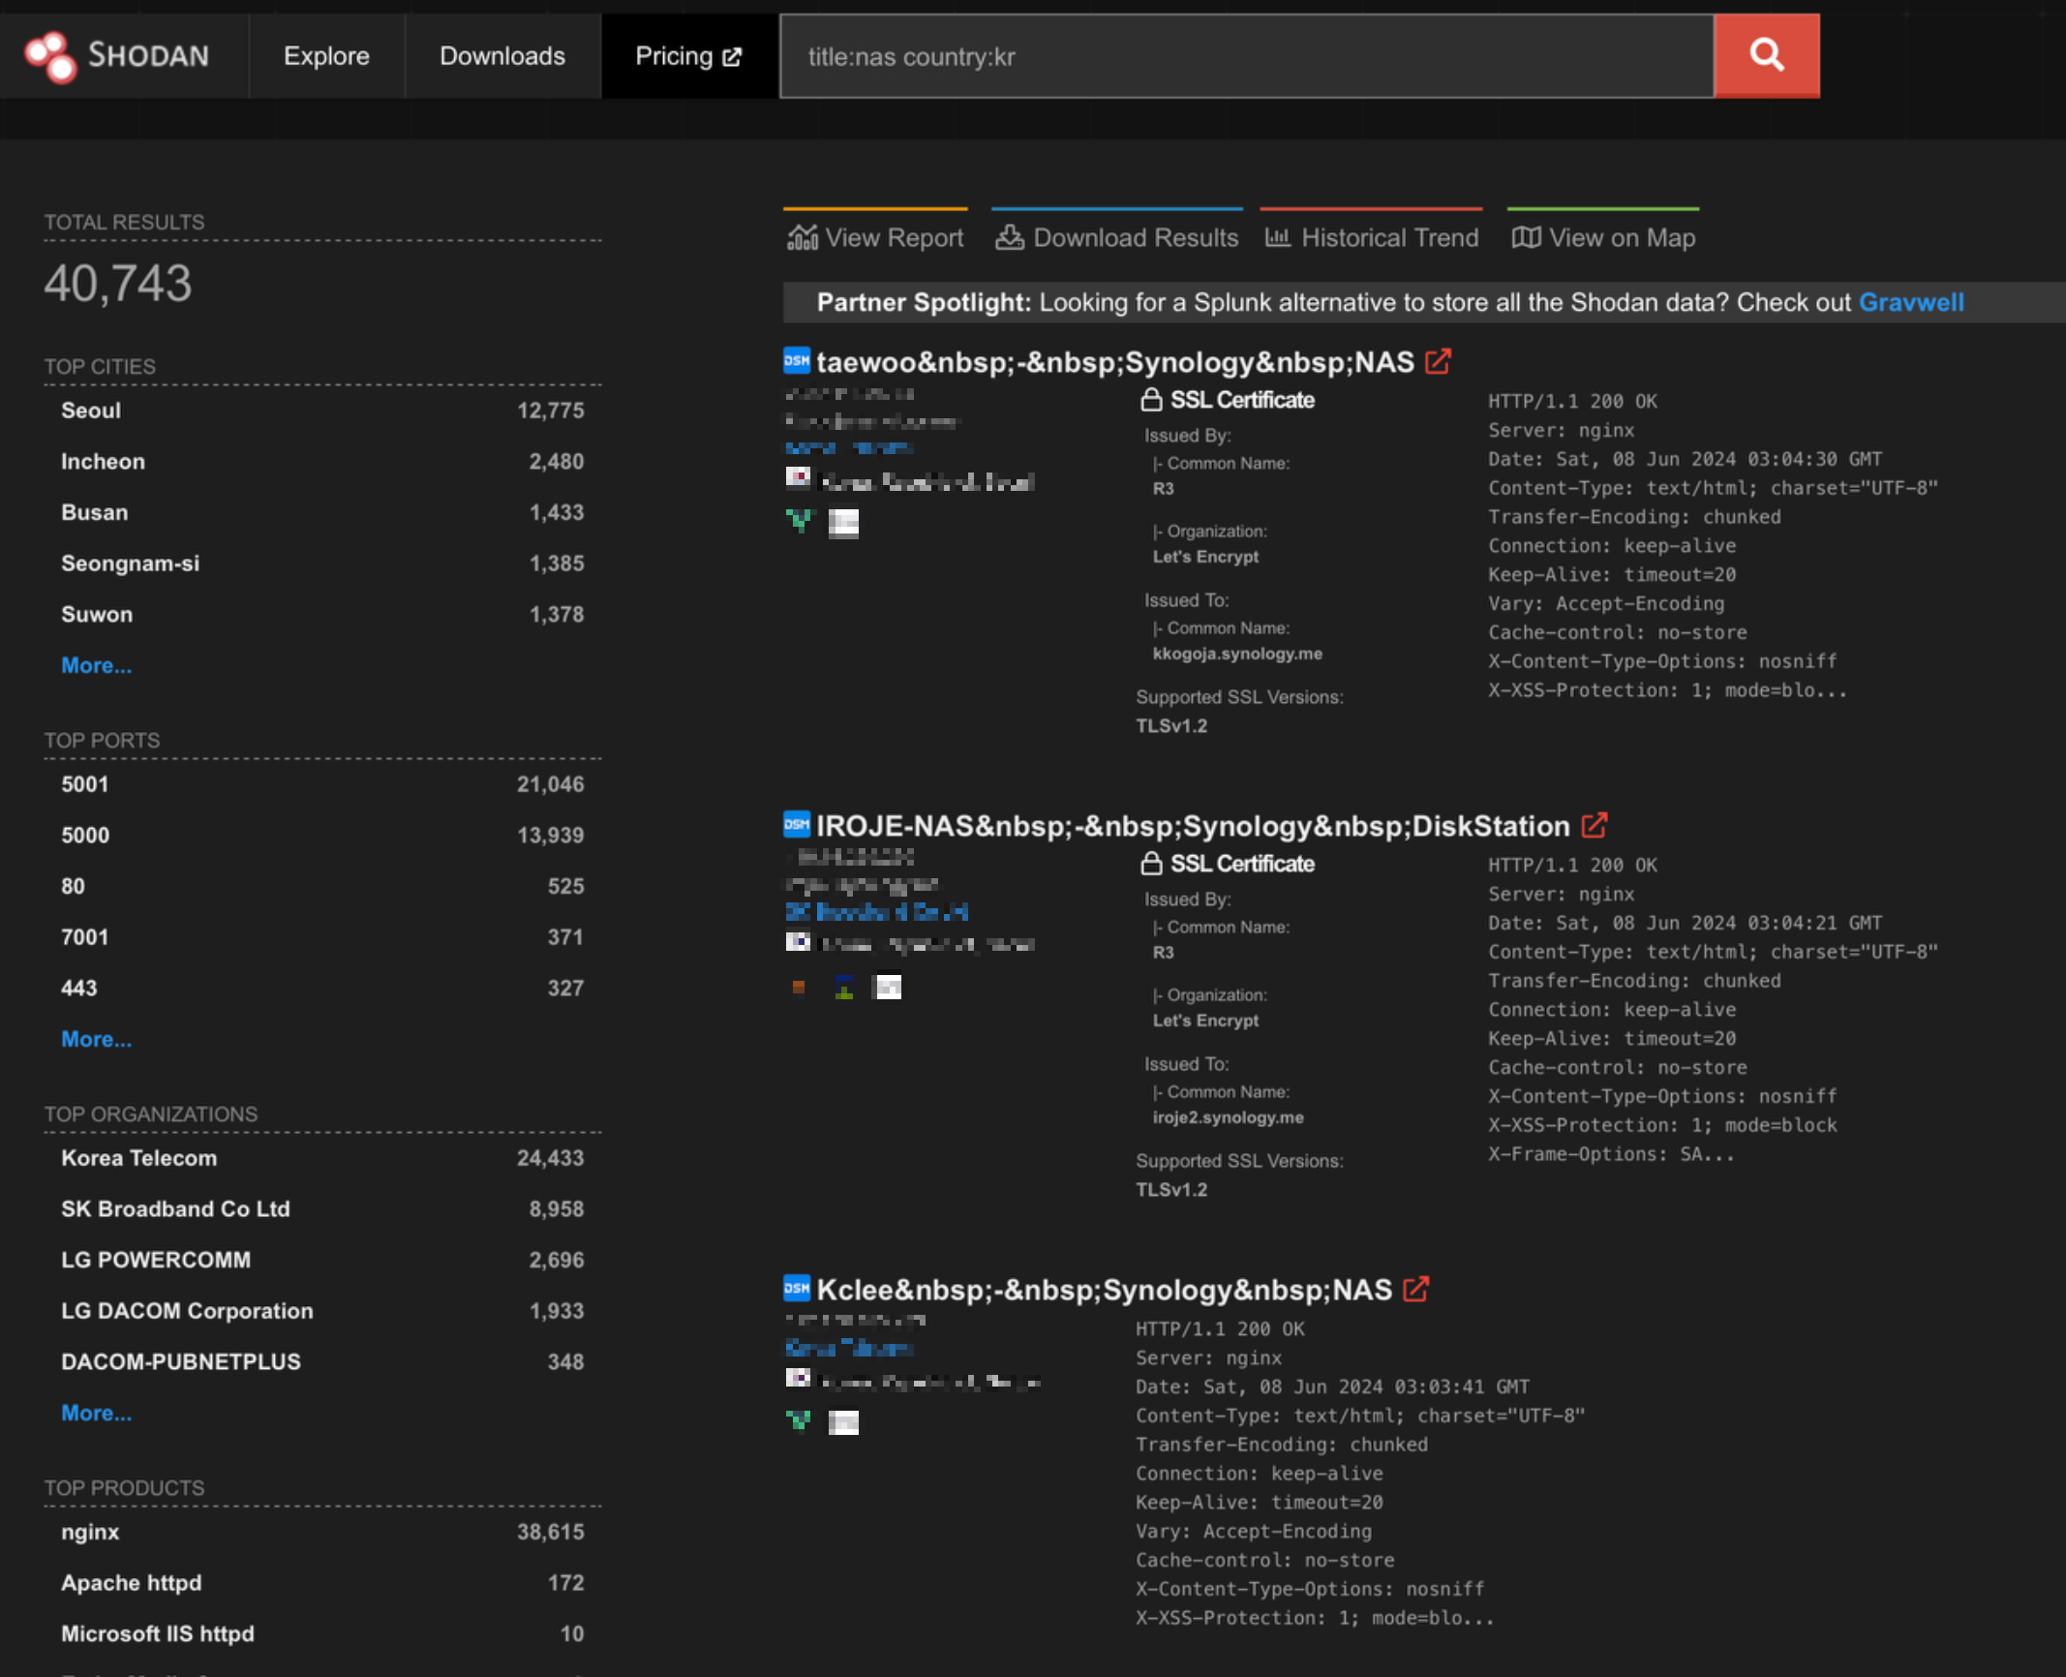Click South Korea flag icon in Kclee result
Screen dimensions: 2066x1677
click(798, 1377)
